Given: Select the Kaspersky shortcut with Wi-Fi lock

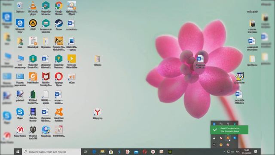Looking at the screenshot, I should click(33, 61).
